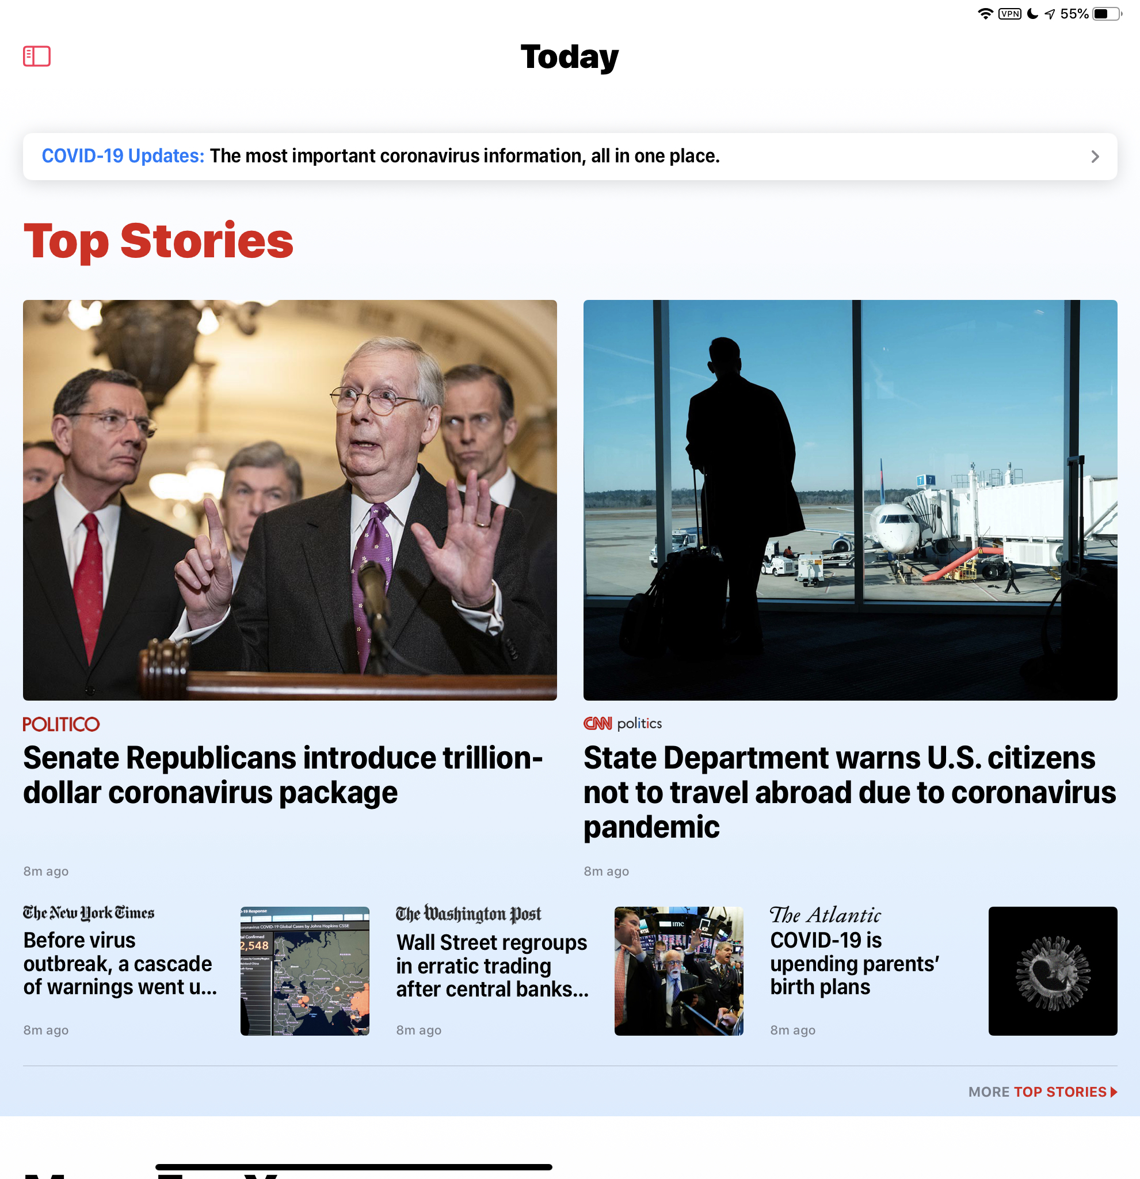The height and width of the screenshot is (1179, 1140).
Task: Tap the location services arrow icon
Action: [1050, 13]
